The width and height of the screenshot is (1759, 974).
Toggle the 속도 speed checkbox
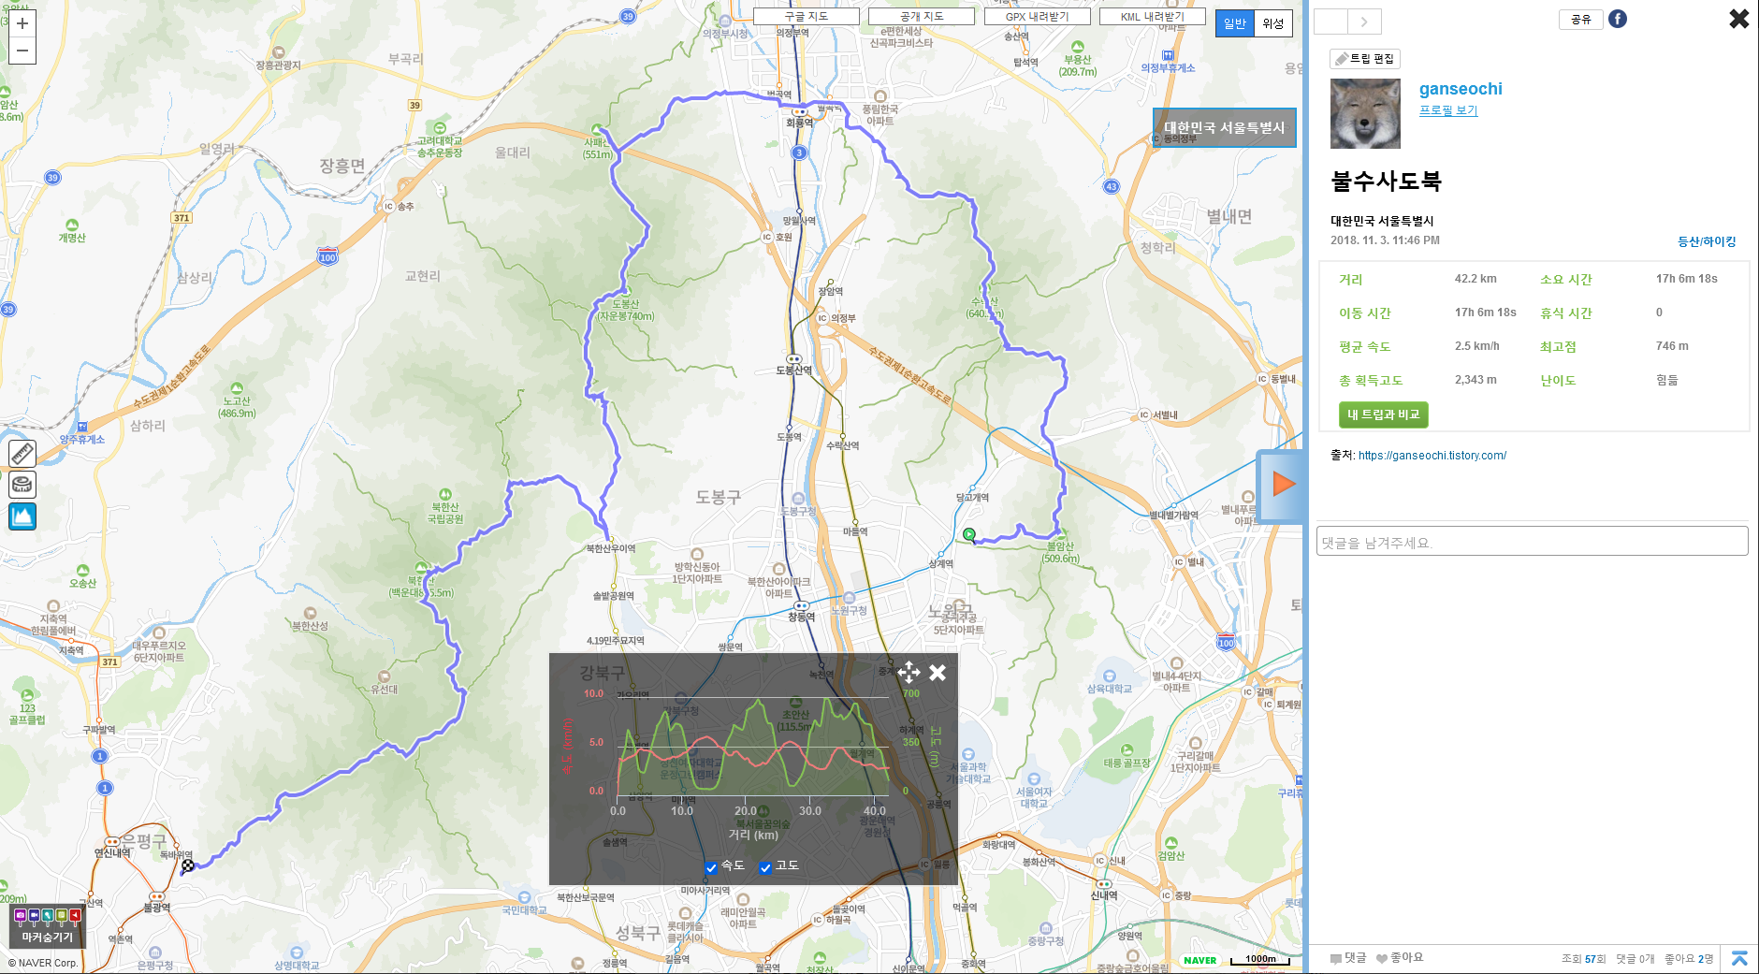[x=711, y=867]
